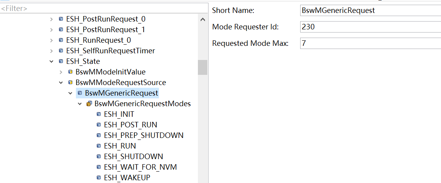Select ESH_PostRunRequest_0 in the tree
This screenshot has width=441, height=183.
106,19
